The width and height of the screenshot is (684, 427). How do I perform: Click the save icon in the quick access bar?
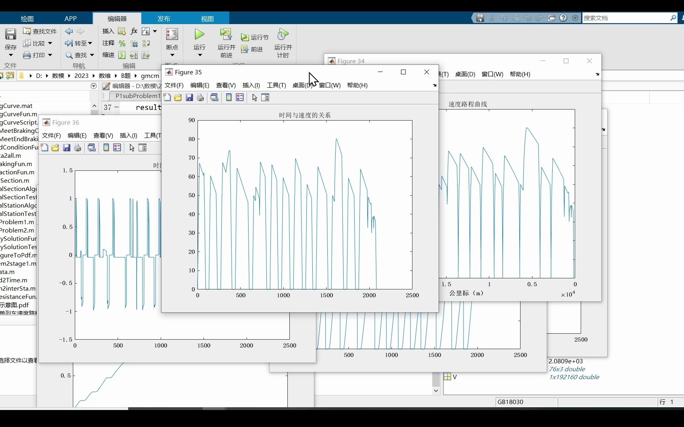[x=480, y=18]
